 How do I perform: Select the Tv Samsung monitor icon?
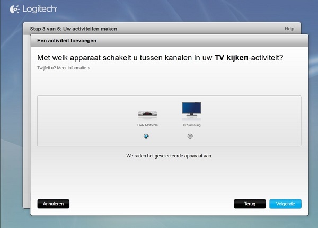[x=191, y=109]
